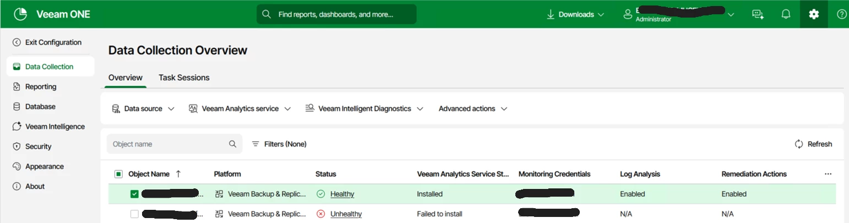Click the help question mark icon

tap(841, 14)
